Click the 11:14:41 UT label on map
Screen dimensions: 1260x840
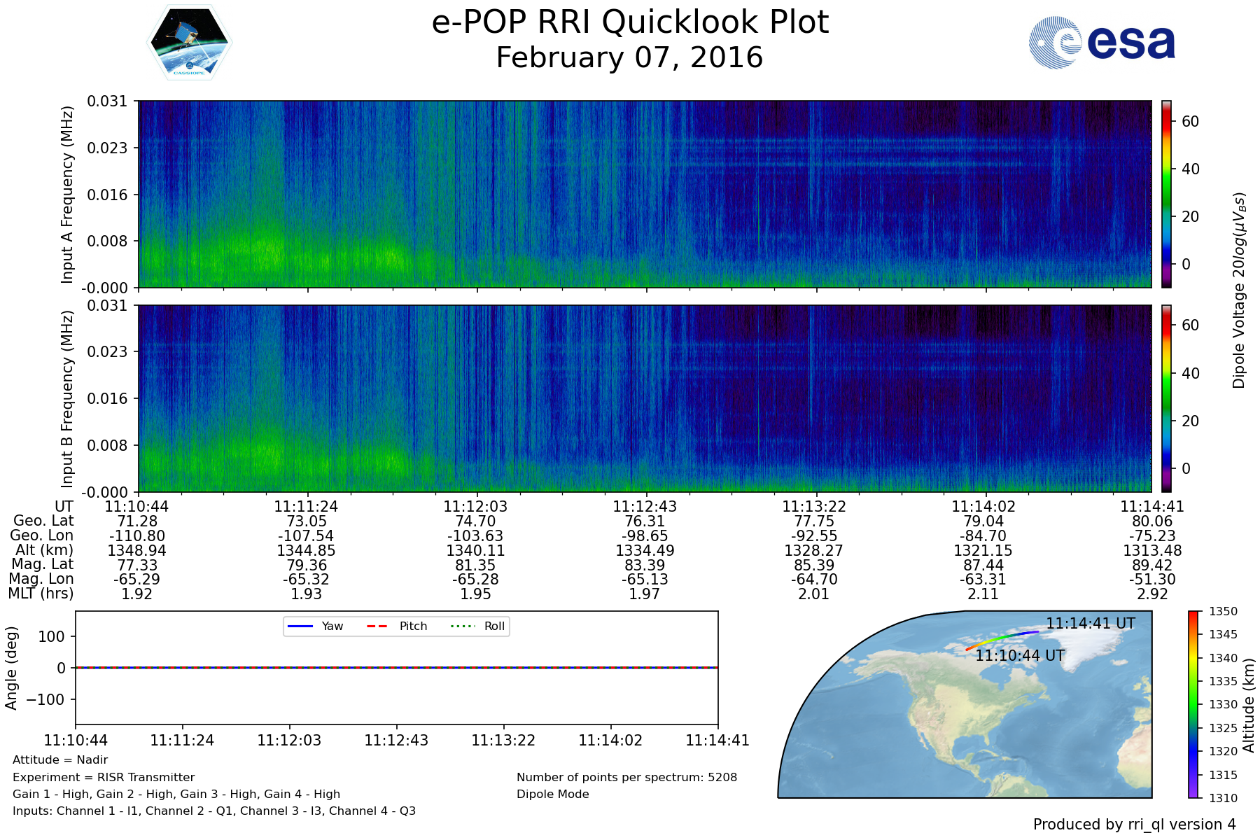(x=1090, y=623)
